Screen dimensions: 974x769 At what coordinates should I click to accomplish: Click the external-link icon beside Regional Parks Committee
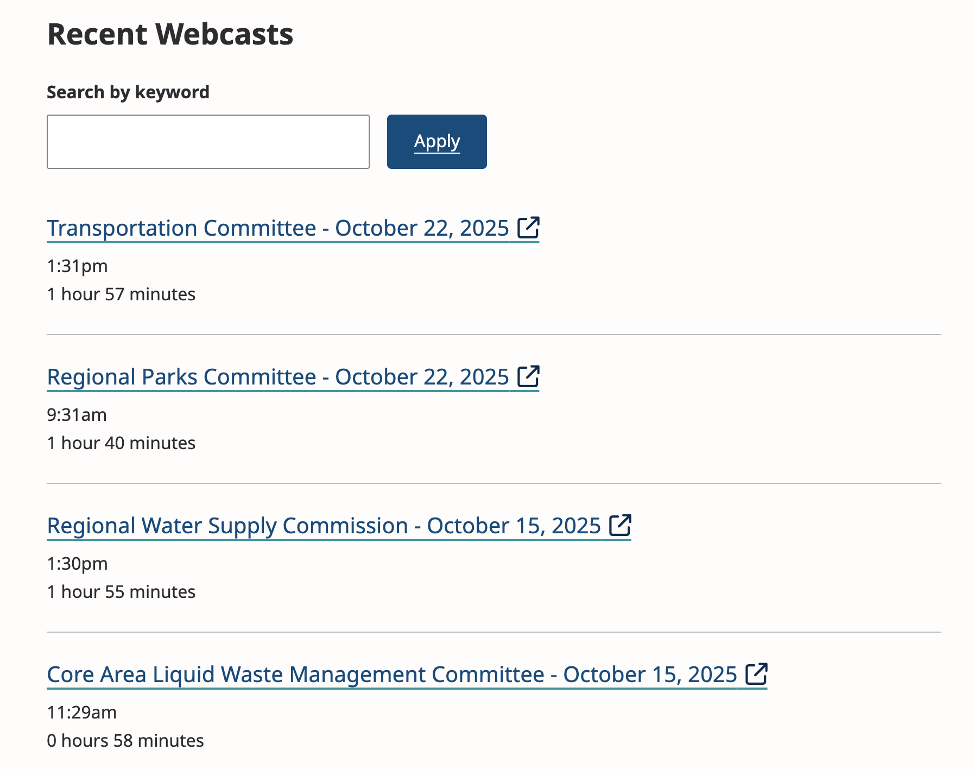tap(529, 376)
